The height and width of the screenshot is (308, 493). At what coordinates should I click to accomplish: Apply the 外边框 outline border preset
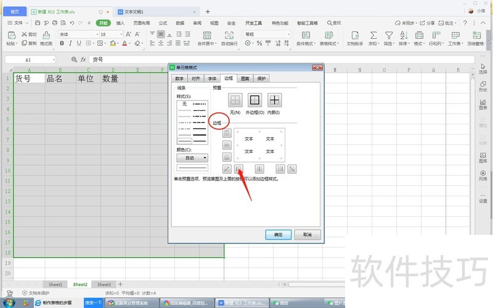(x=255, y=100)
